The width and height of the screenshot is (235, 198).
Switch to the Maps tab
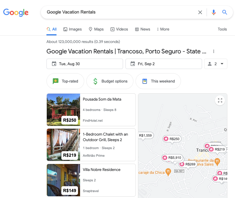pyautogui.click(x=96, y=29)
